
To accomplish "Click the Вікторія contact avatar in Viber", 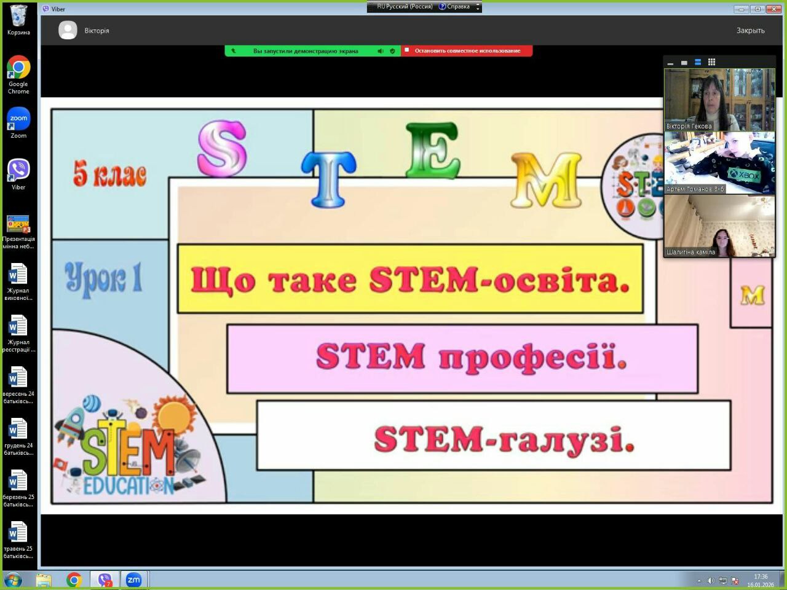I will [x=68, y=31].
